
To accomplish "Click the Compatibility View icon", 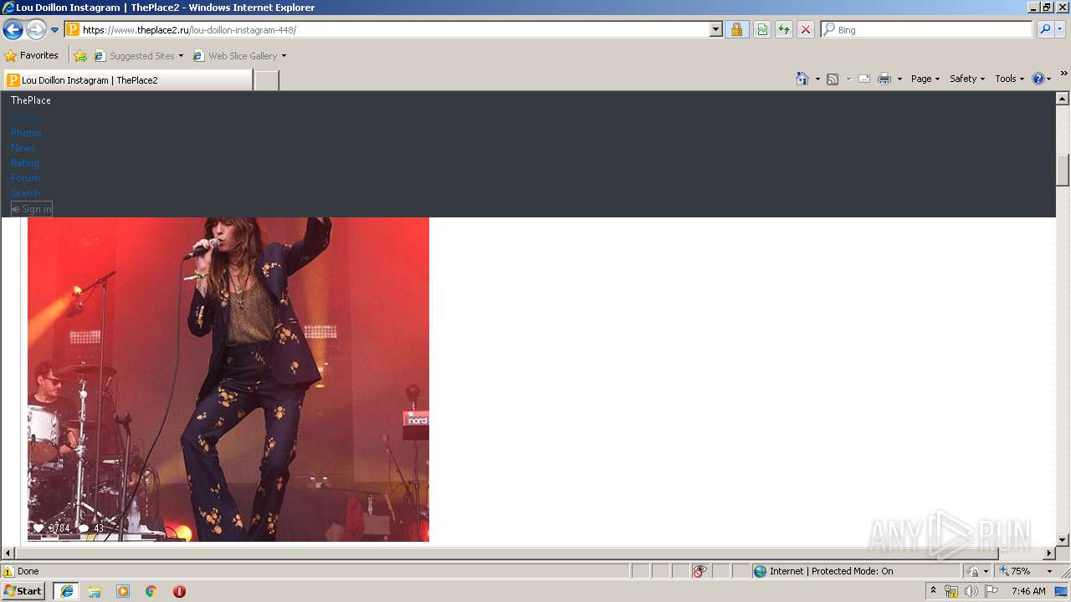I will (x=762, y=29).
